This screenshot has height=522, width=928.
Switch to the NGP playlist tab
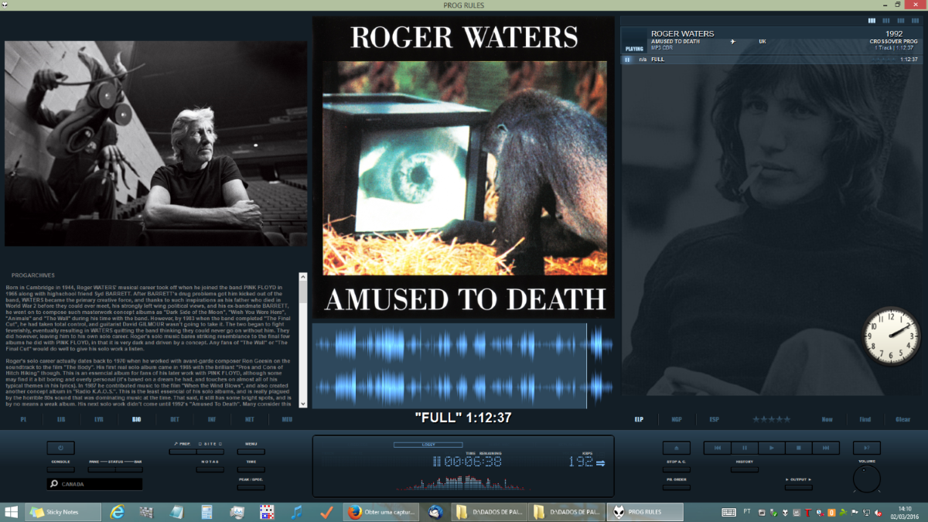click(677, 419)
